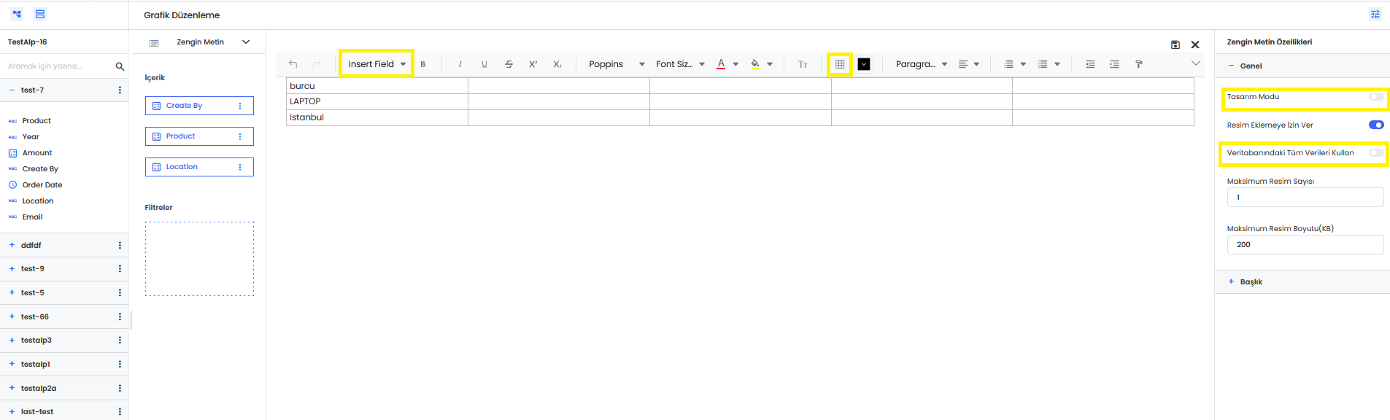Toggle Veritabanındaki Tüm Verileri Kullan
Screen dimensions: 1390x420
1375,153
